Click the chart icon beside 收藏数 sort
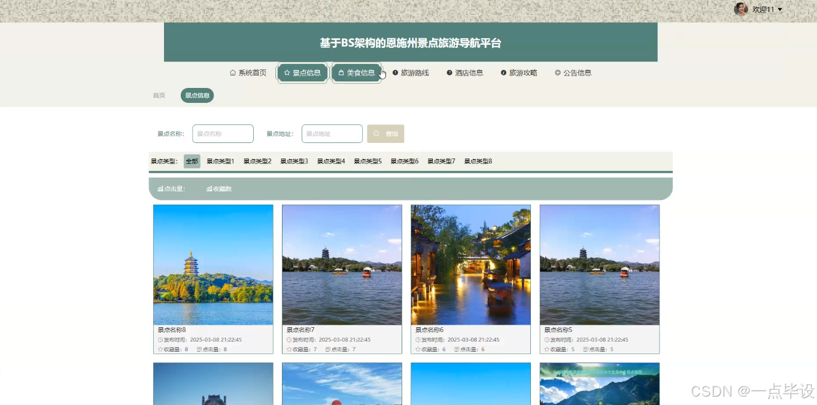Image resolution: width=817 pixels, height=405 pixels. pyautogui.click(x=209, y=189)
